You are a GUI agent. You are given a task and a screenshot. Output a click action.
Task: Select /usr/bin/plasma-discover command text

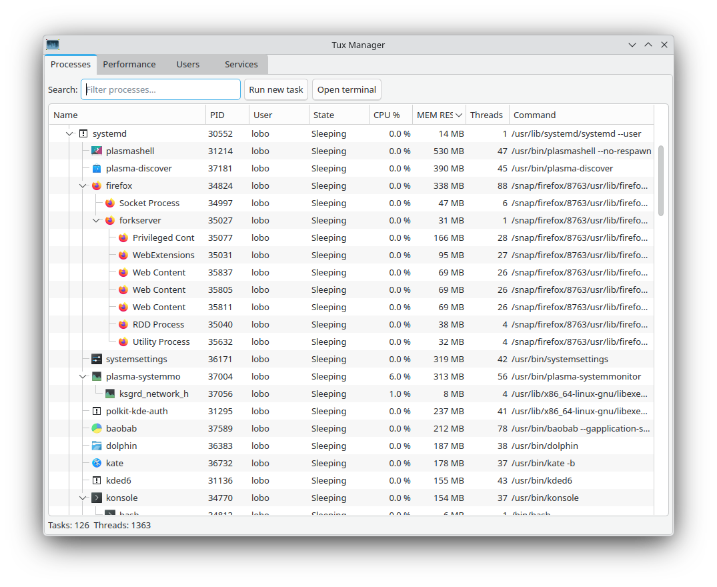(562, 168)
